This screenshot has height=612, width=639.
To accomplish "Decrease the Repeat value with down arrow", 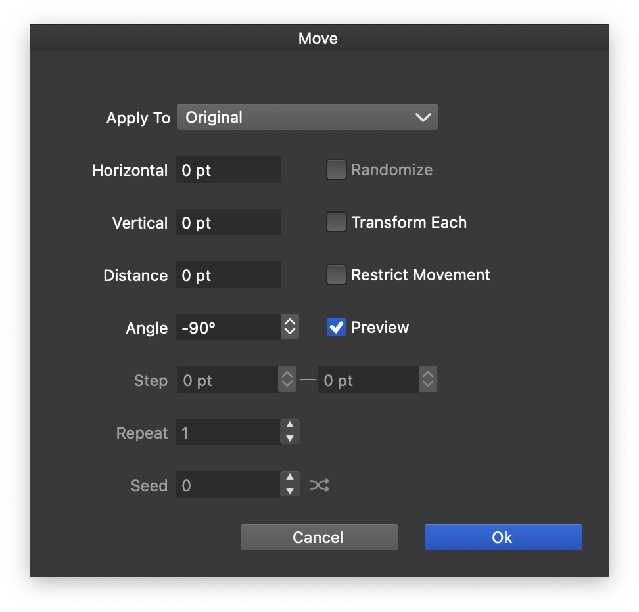I will [290, 439].
